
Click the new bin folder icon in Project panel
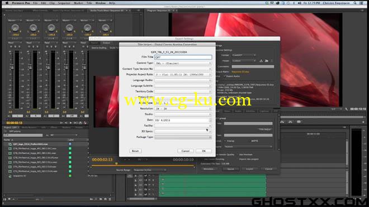tap(101, 199)
